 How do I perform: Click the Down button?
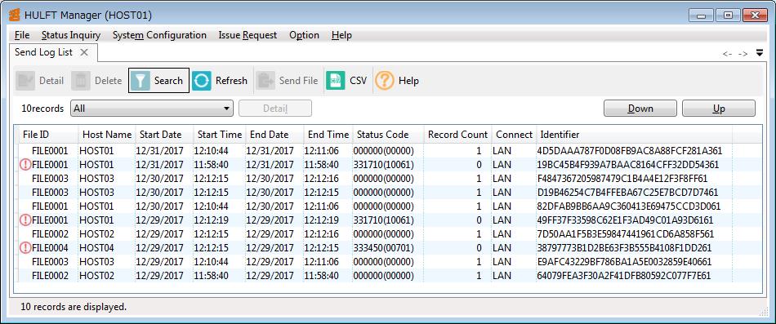[x=640, y=109]
